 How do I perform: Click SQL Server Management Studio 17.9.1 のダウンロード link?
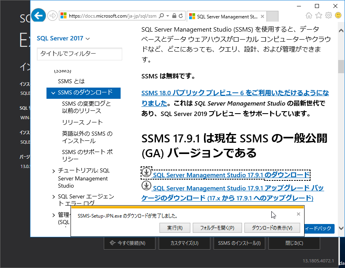[x=231, y=175]
